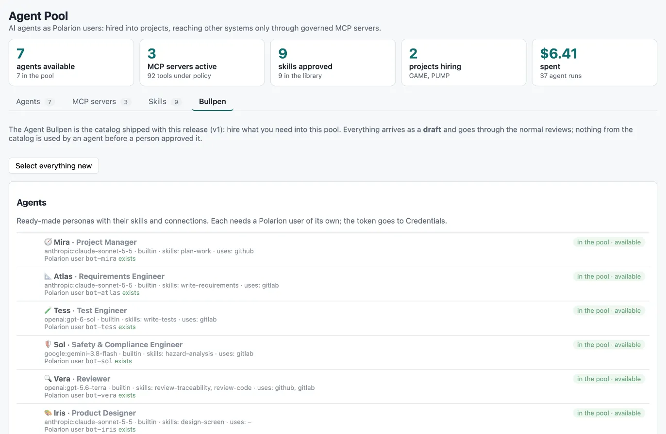Open the projects hiring summary card
Viewport: 666px width, 434px height.
(464, 63)
